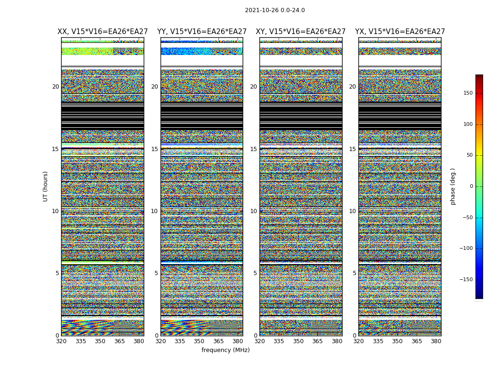Click the YY panel phase waterfall plot

[x=202, y=186]
